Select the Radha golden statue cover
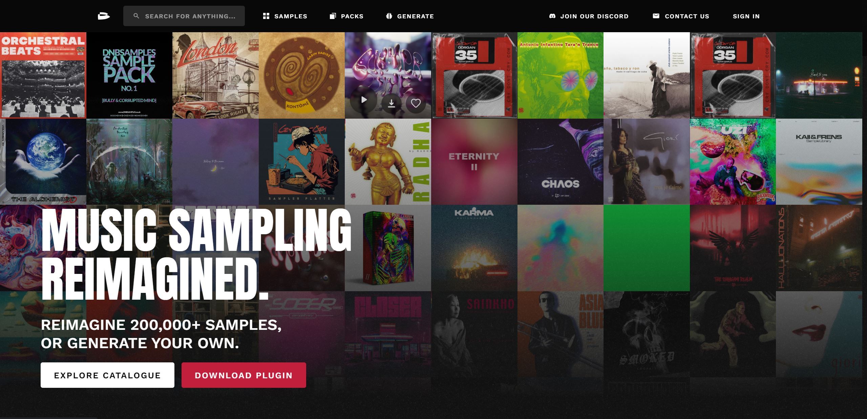This screenshot has width=867, height=419. [x=388, y=162]
